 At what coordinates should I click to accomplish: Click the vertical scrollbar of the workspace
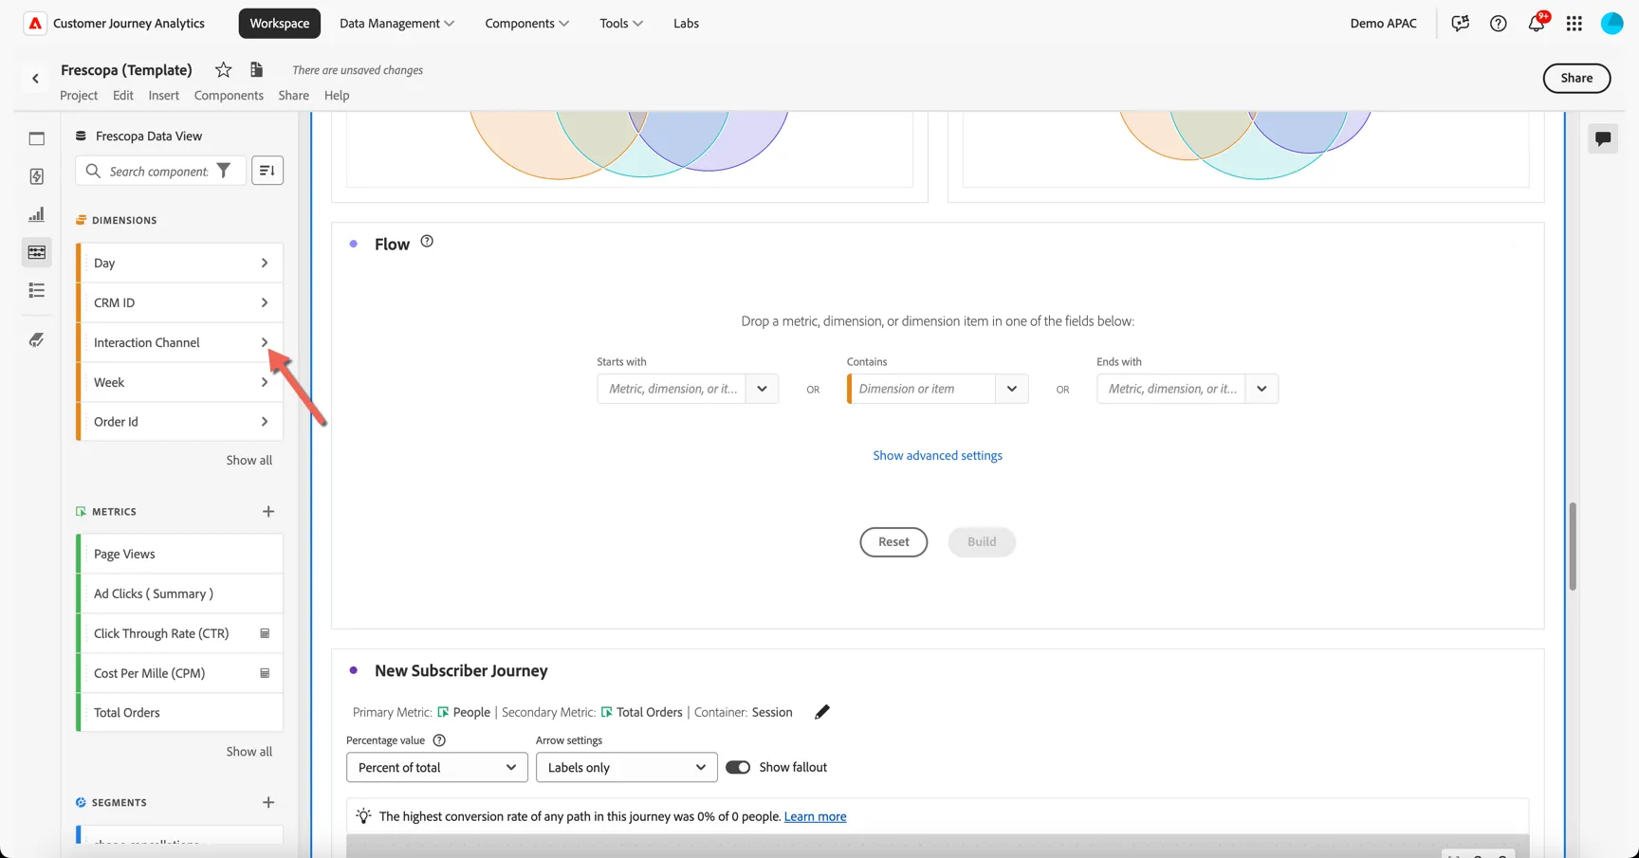tap(1572, 547)
